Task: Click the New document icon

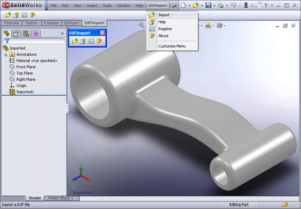Action: click(183, 5)
